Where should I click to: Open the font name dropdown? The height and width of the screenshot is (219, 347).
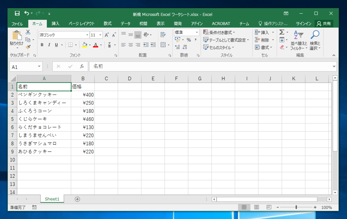pyautogui.click(x=87, y=35)
